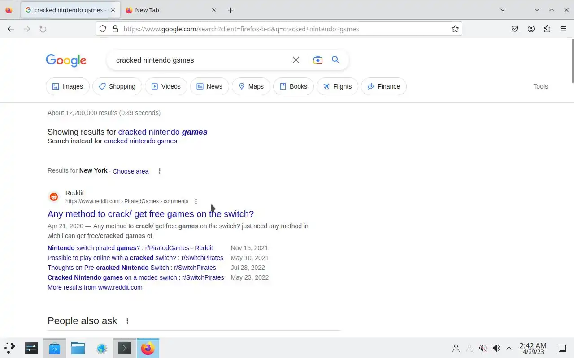This screenshot has width=574, height=358.
Task: Open the Extensions puzzle icon
Action: [x=547, y=29]
